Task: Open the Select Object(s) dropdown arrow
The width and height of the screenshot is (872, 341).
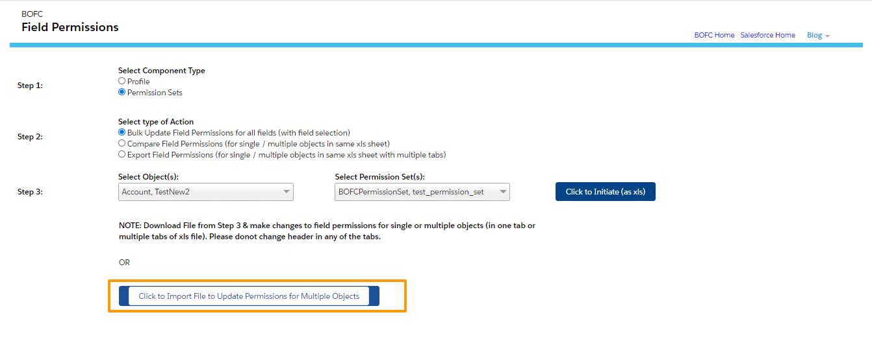Action: [286, 192]
